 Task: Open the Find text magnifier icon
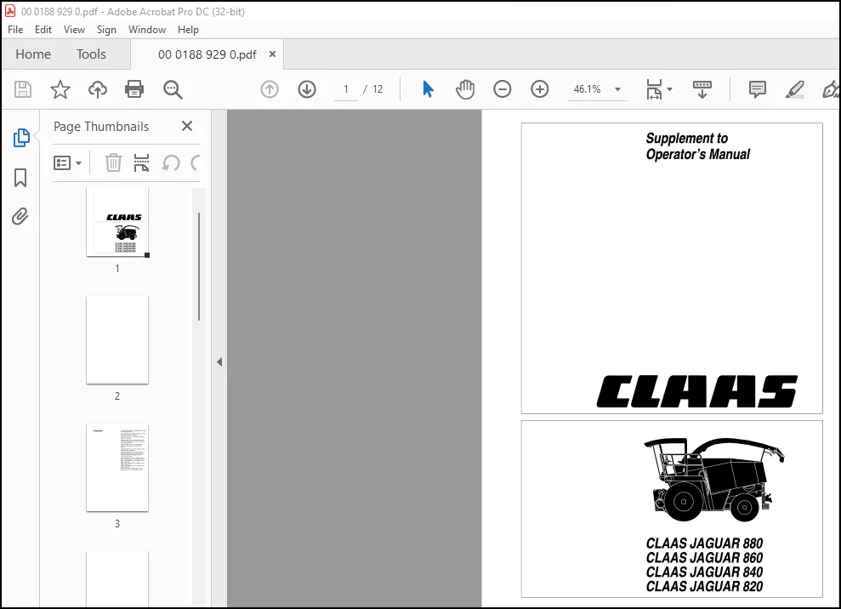click(x=173, y=89)
